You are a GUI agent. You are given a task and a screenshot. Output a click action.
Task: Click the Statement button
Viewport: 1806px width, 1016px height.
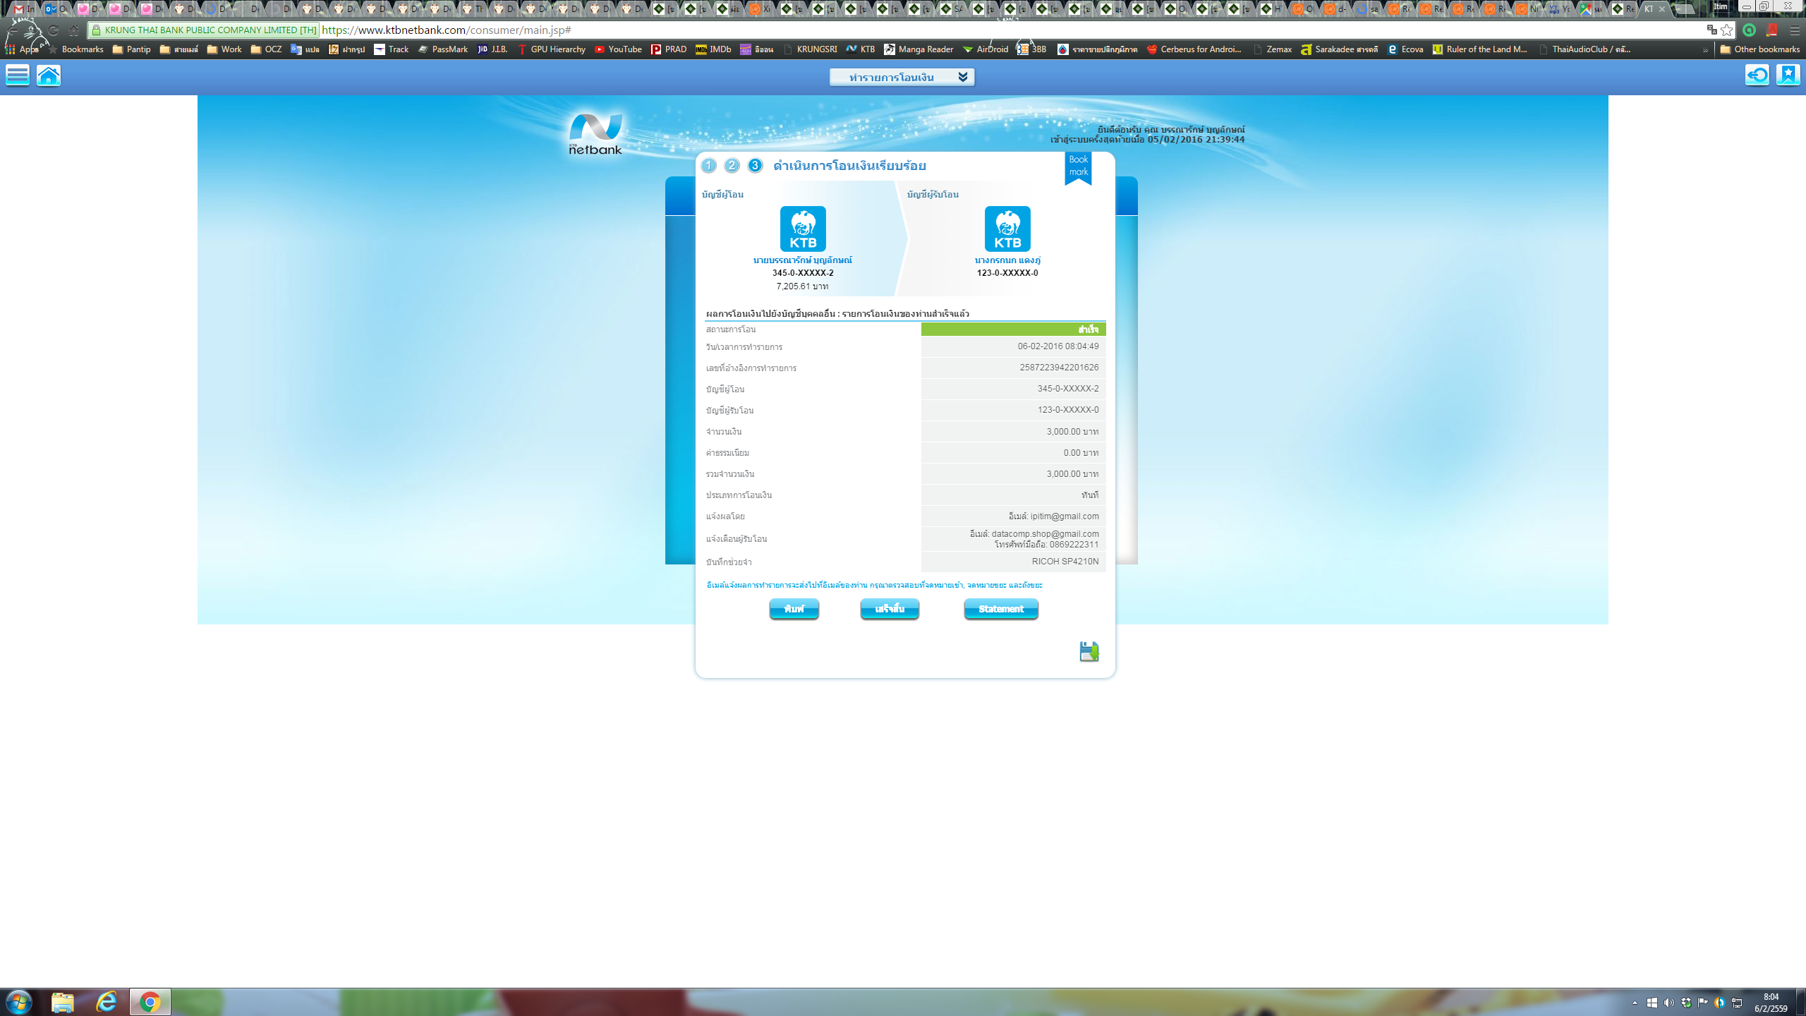[1000, 609]
